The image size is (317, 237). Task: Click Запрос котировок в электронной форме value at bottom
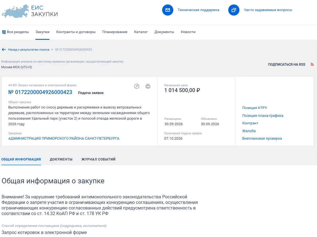pos(44,232)
